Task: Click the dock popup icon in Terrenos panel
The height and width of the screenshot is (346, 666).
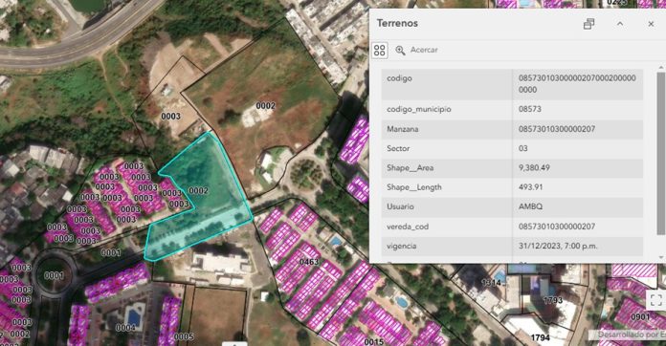Action: [x=588, y=24]
